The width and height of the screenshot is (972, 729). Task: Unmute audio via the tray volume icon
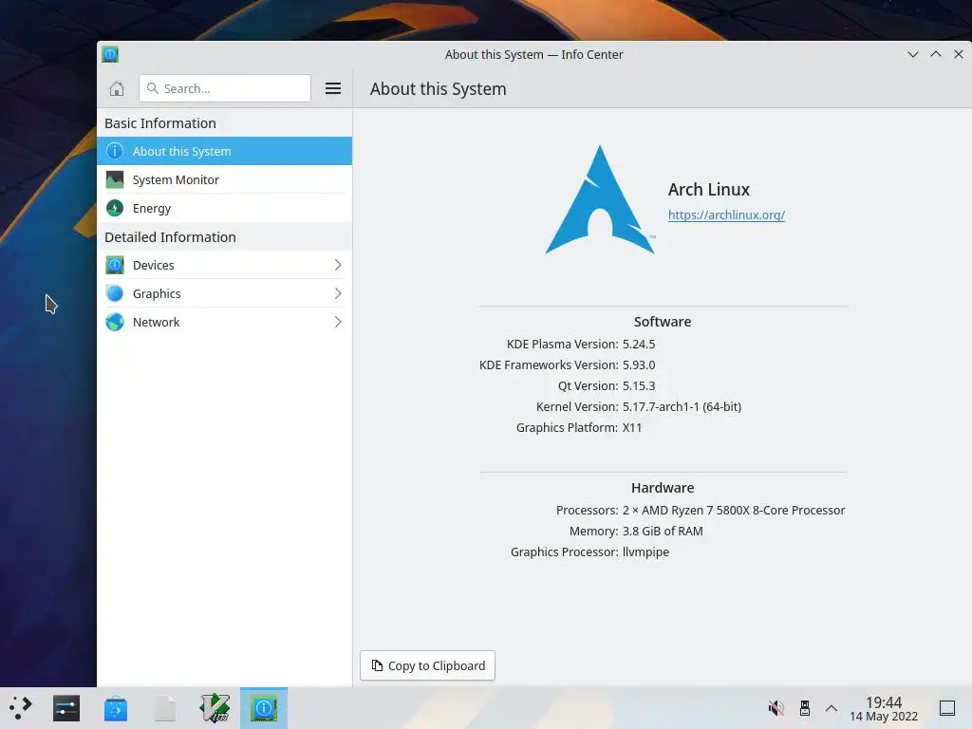pos(776,708)
